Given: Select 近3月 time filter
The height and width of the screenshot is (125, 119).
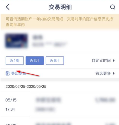Looking at the screenshot, I should (x=35, y=61).
